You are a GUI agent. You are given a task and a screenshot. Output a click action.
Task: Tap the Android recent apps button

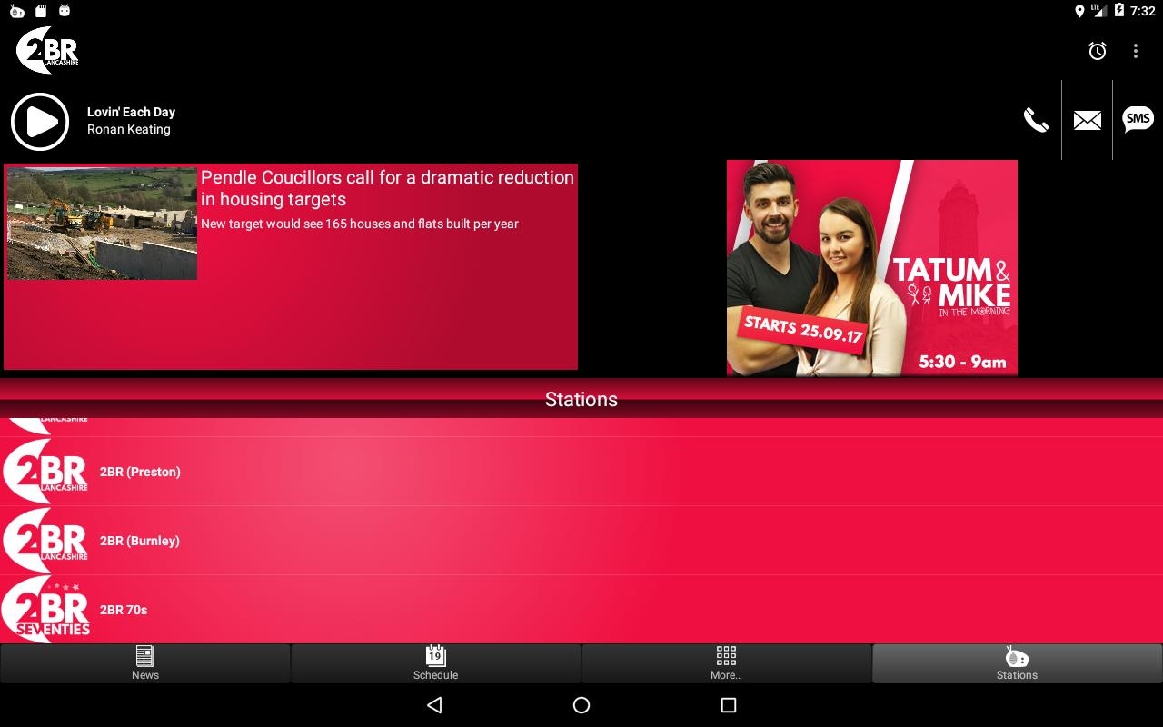(728, 705)
